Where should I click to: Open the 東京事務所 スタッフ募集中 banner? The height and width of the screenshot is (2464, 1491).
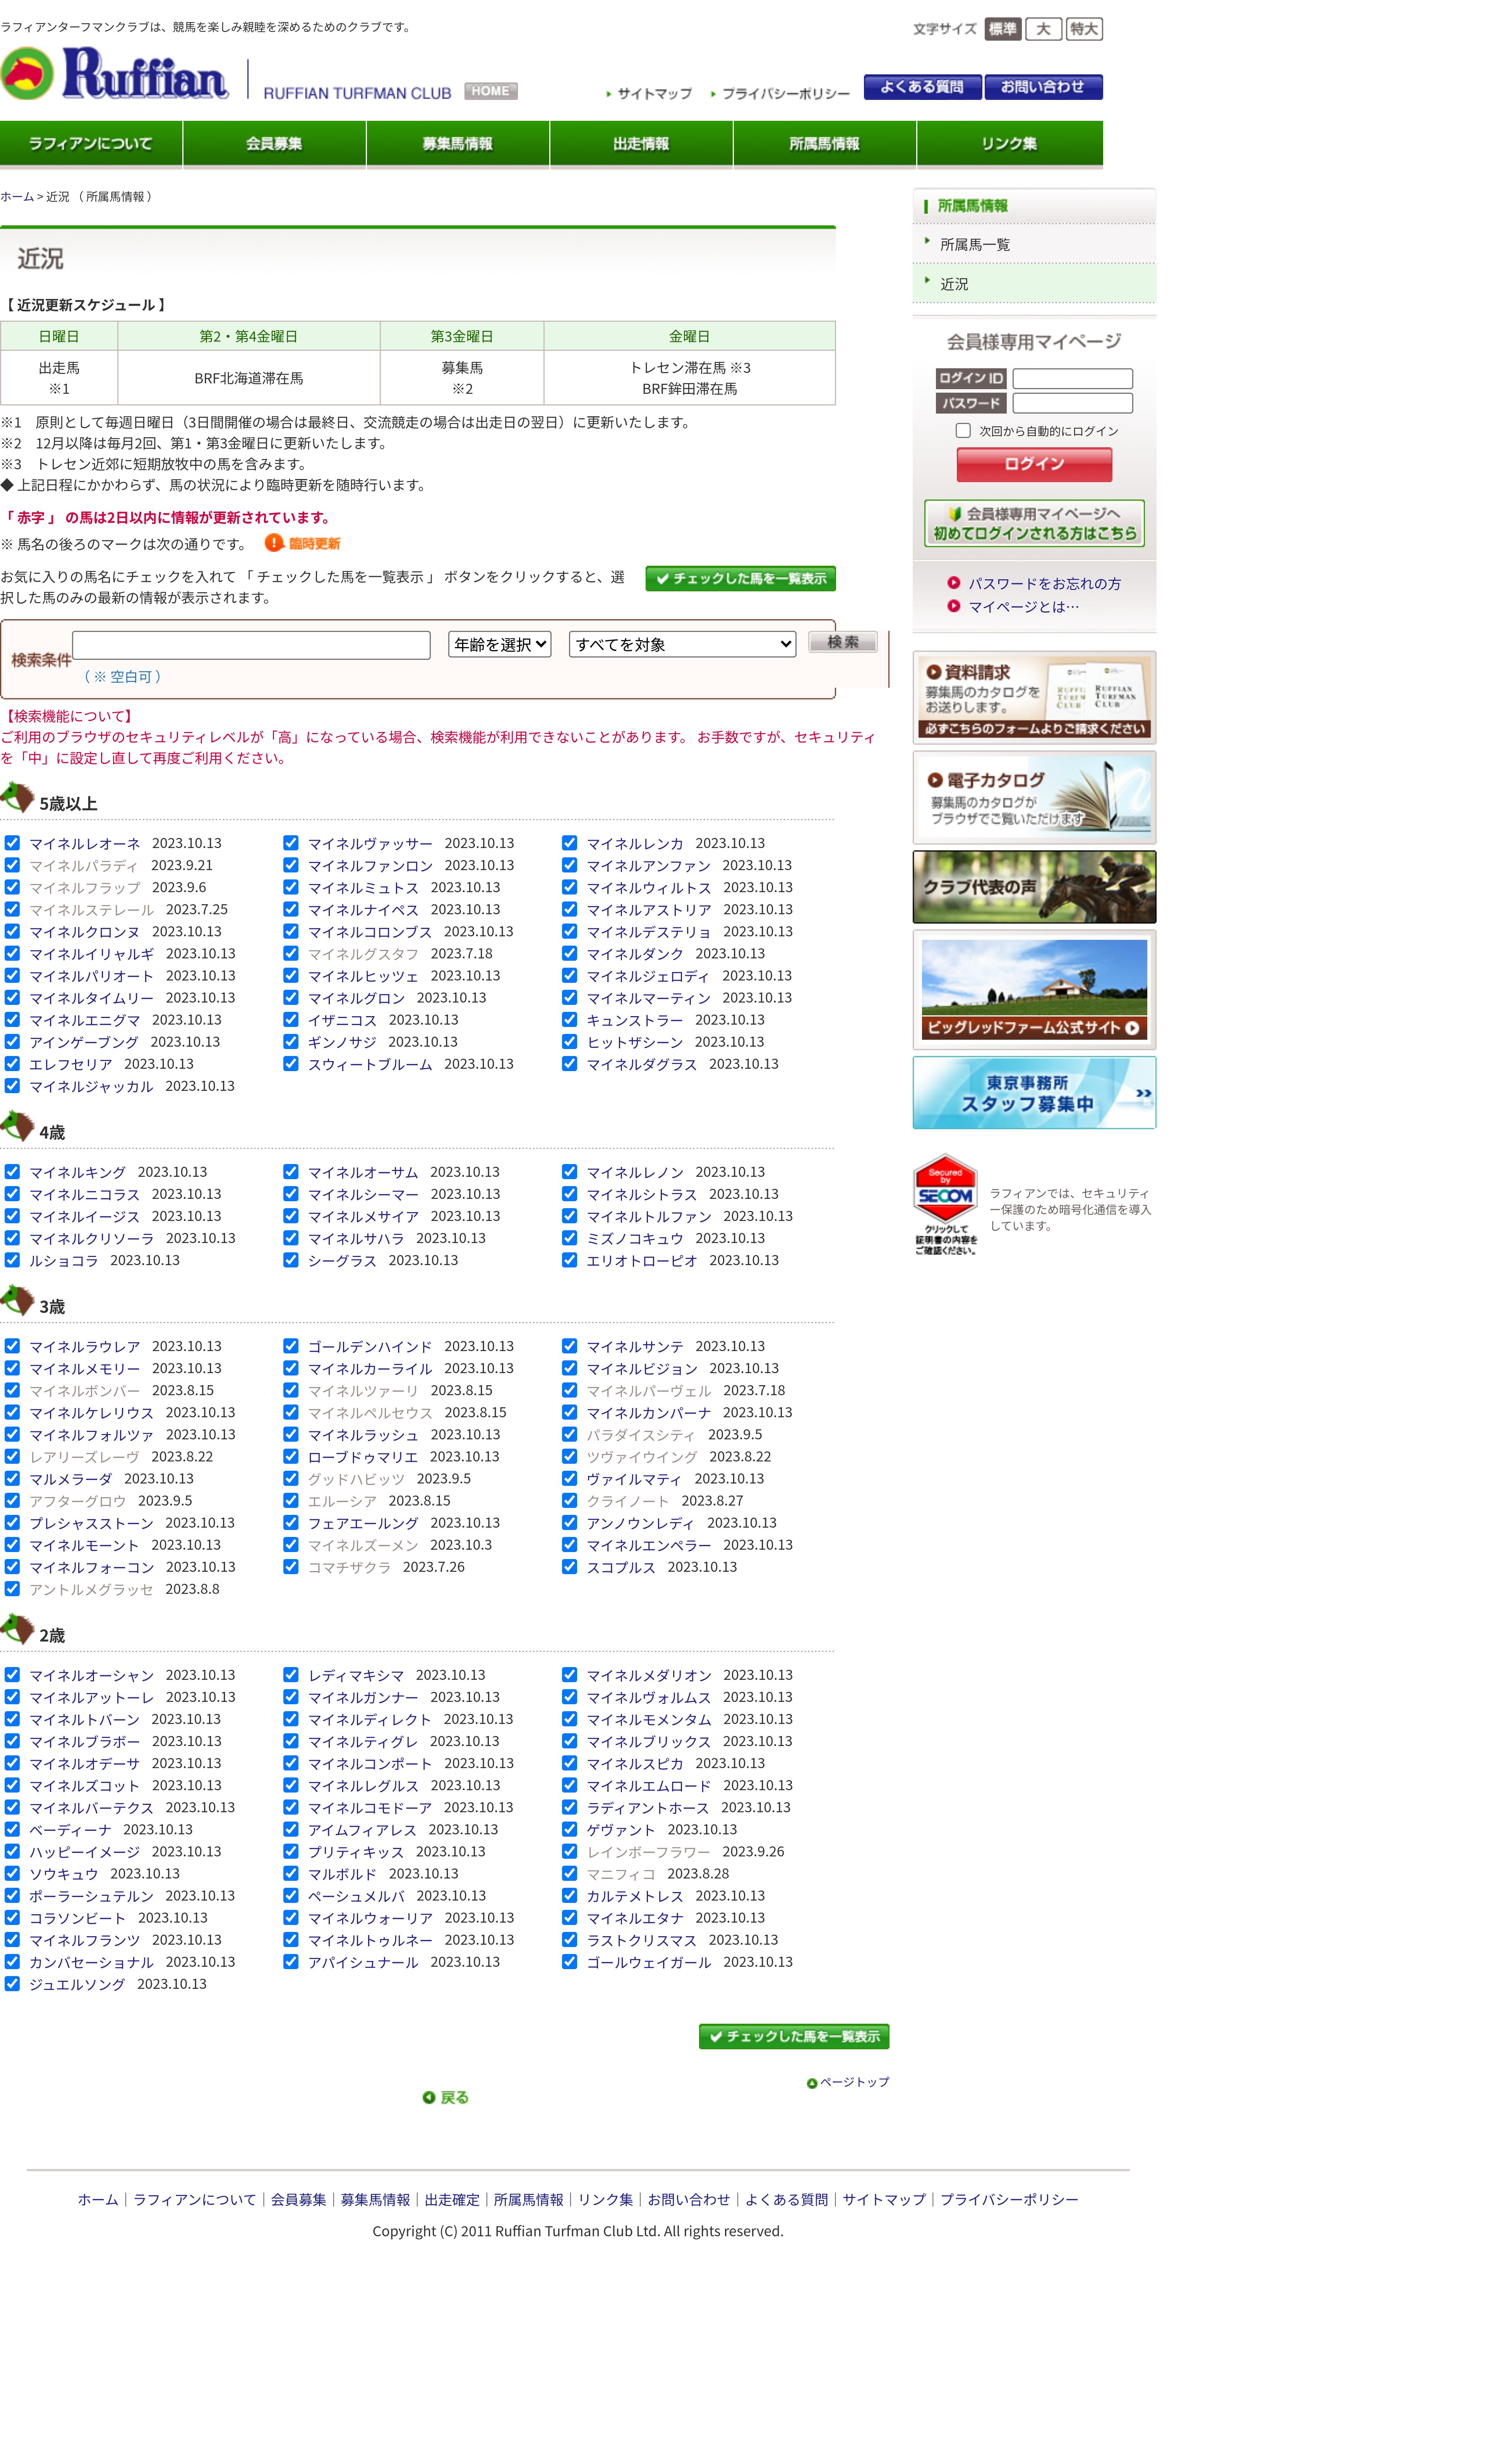point(1034,1093)
